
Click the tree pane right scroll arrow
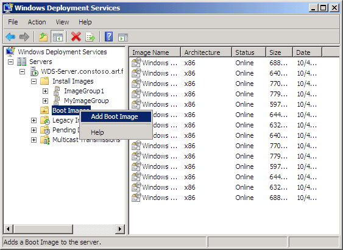pyautogui.click(x=120, y=229)
